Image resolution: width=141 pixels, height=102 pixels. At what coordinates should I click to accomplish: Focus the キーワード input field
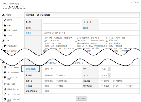point(119,22)
